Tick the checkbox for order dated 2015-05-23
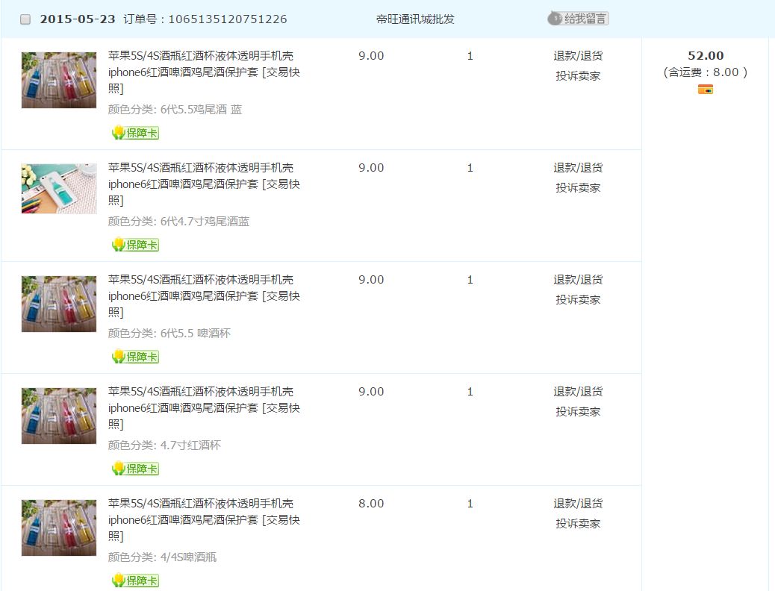775x591 pixels. point(25,19)
